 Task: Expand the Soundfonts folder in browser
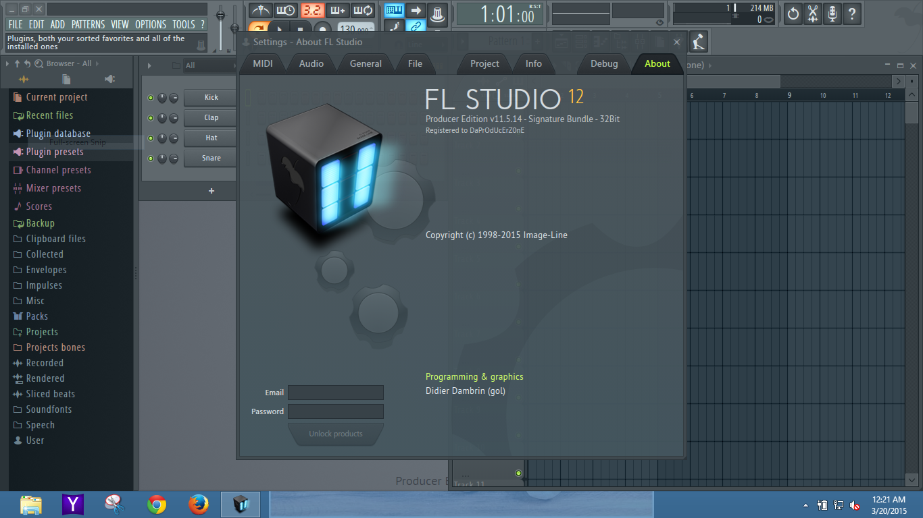click(43, 409)
